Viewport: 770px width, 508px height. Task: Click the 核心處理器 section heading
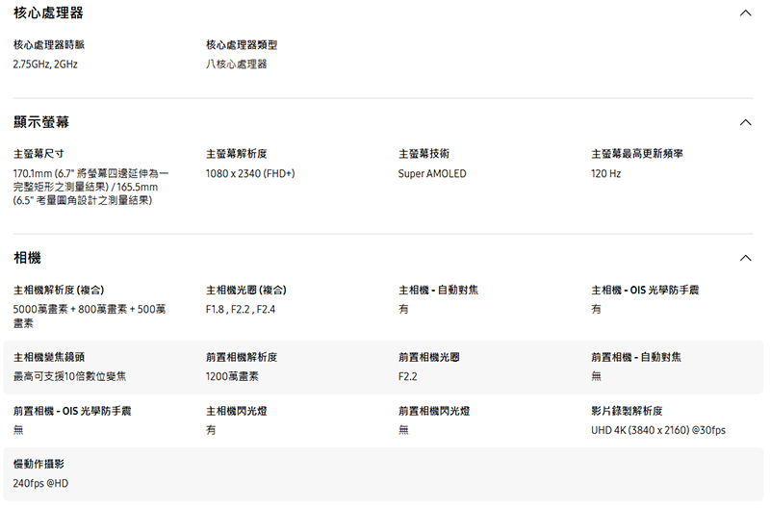(x=48, y=13)
